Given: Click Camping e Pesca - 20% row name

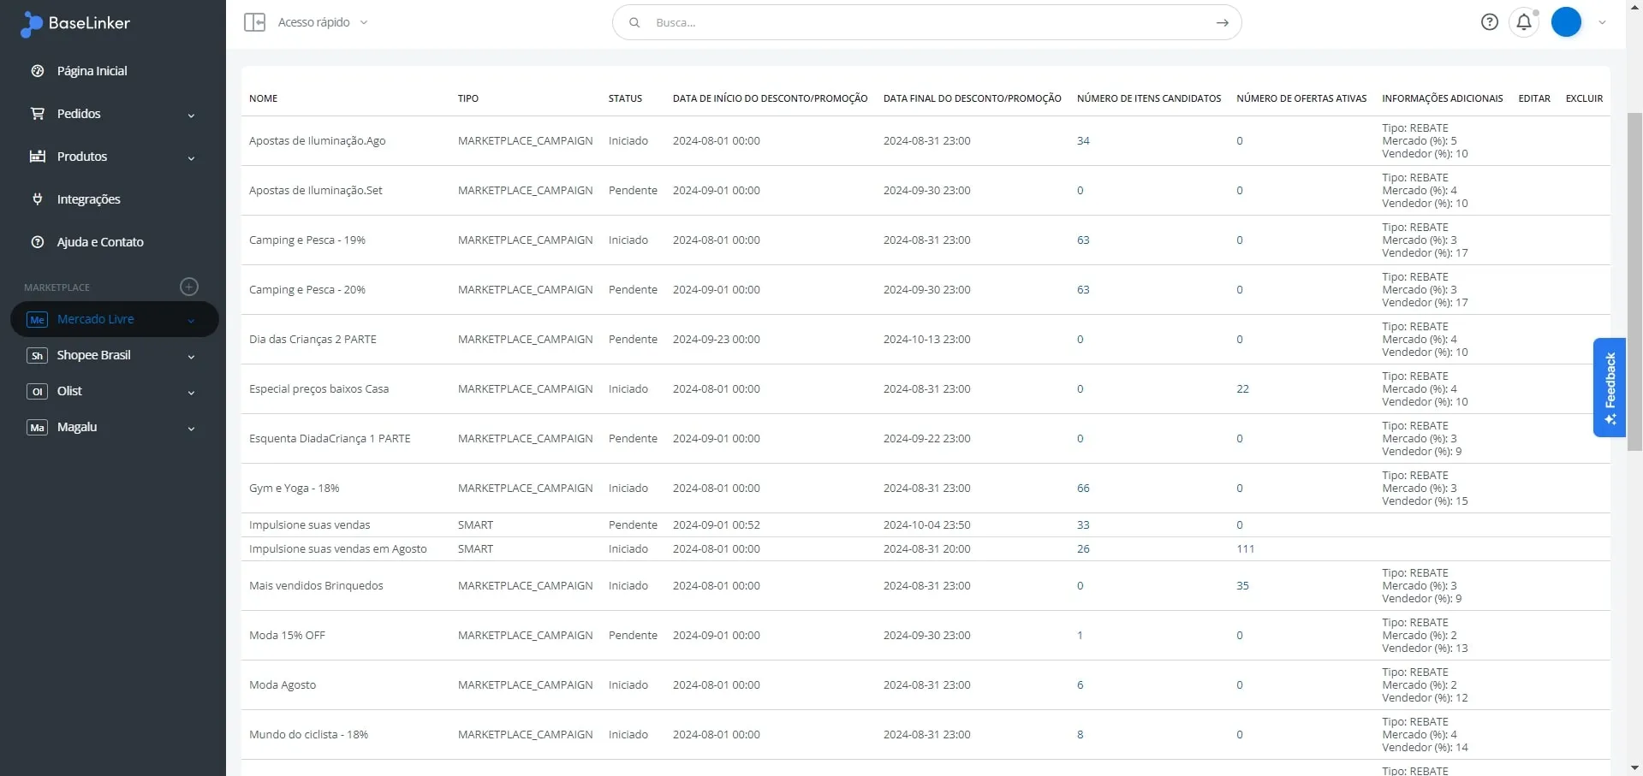Looking at the screenshot, I should coord(307,290).
